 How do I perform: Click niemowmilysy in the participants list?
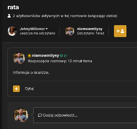tap(90, 29)
